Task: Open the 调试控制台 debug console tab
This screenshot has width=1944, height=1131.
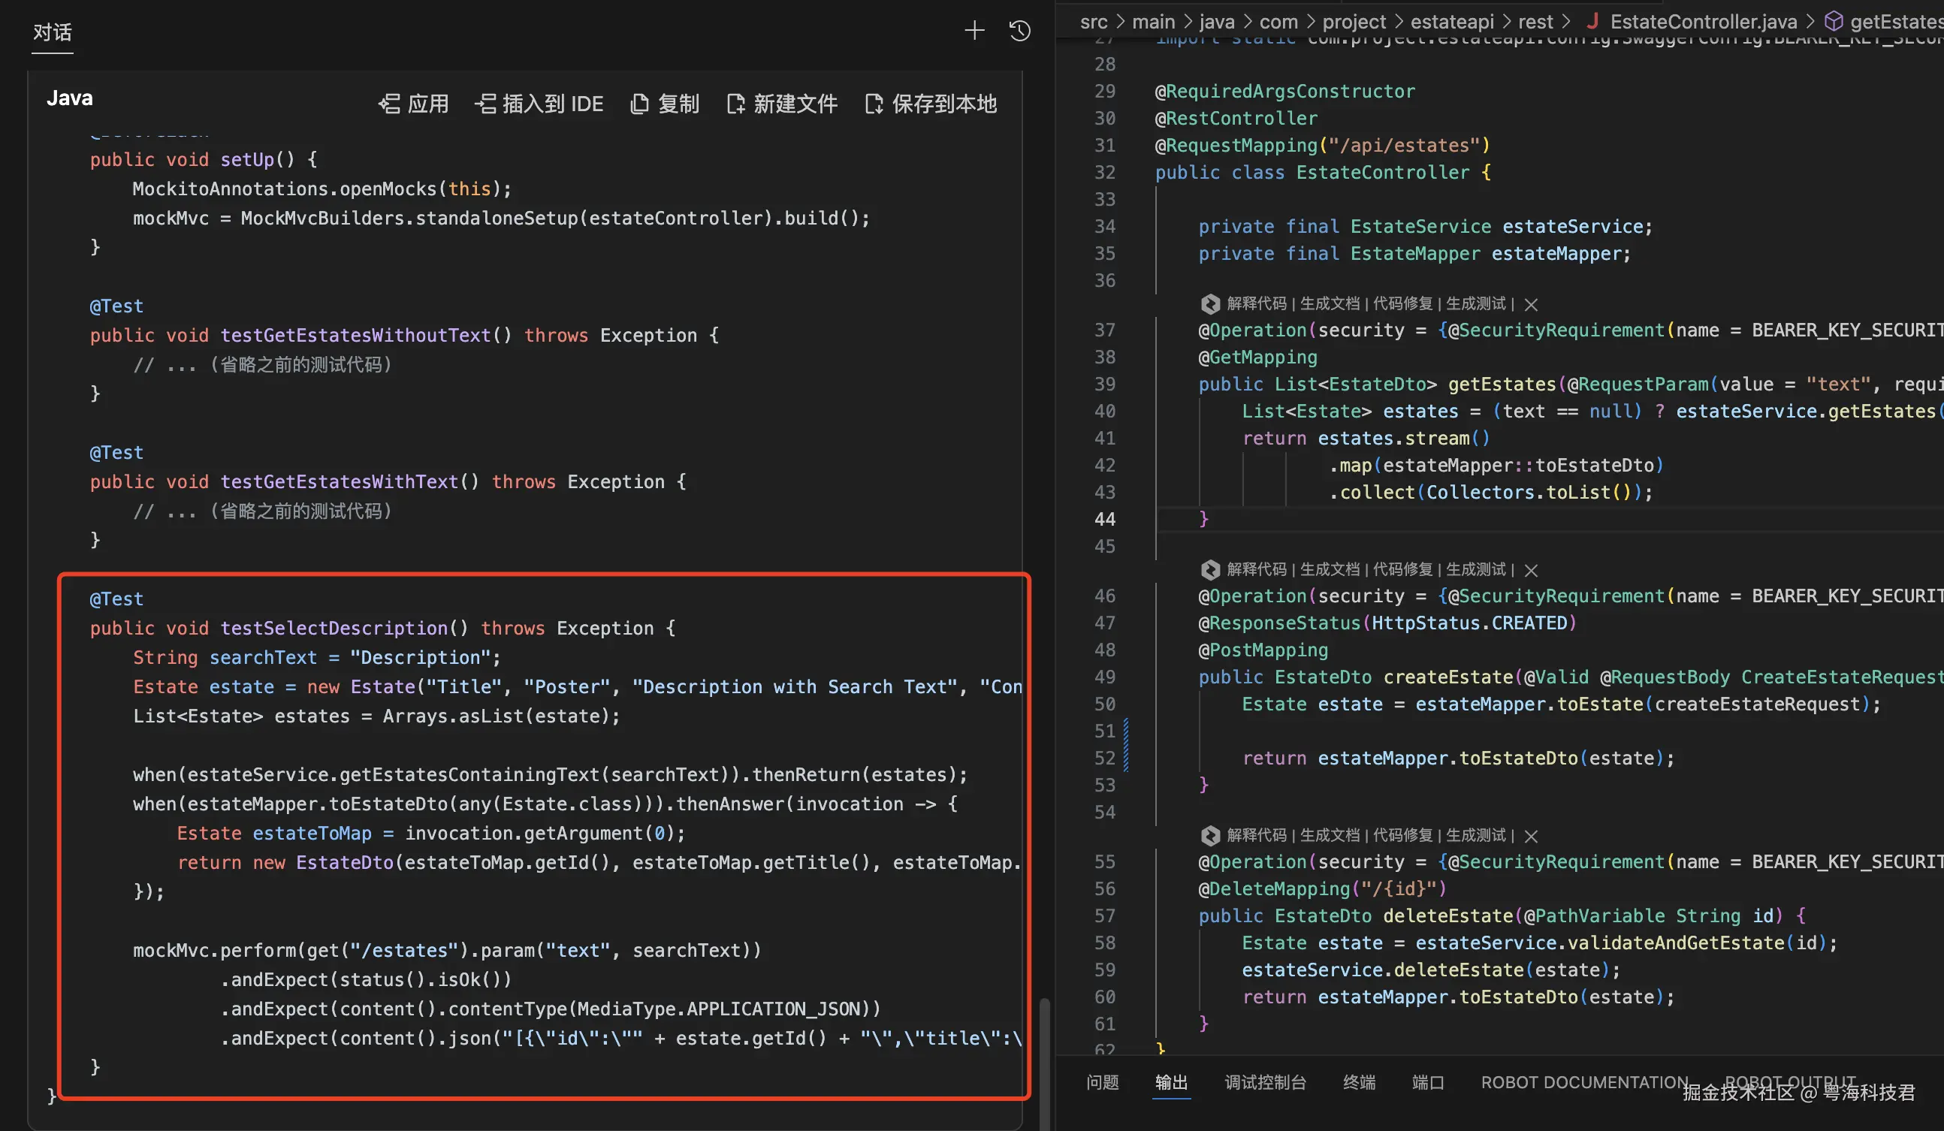Action: [1265, 1082]
